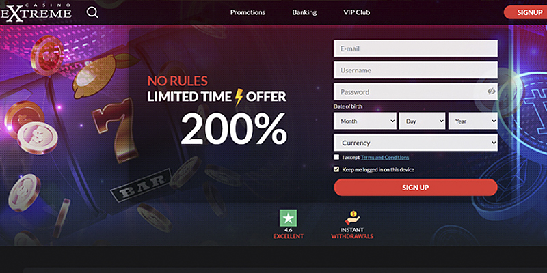Click the search magnifier icon
This screenshot has height=273, width=547.
coord(92,12)
